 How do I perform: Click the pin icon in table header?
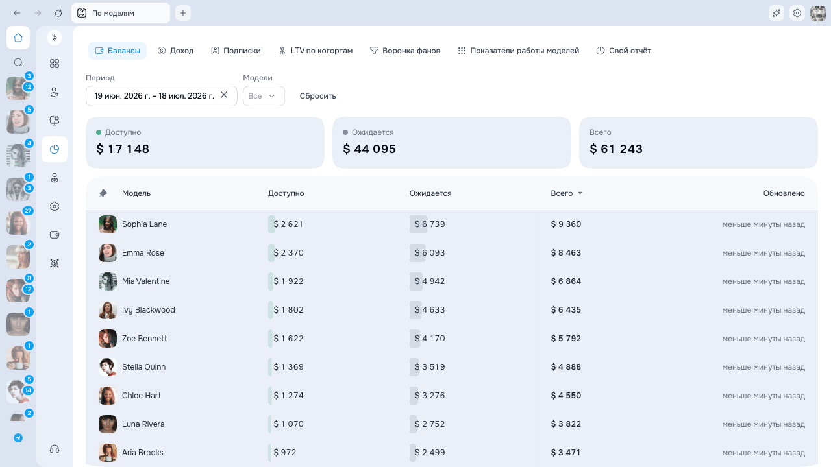pyautogui.click(x=103, y=193)
